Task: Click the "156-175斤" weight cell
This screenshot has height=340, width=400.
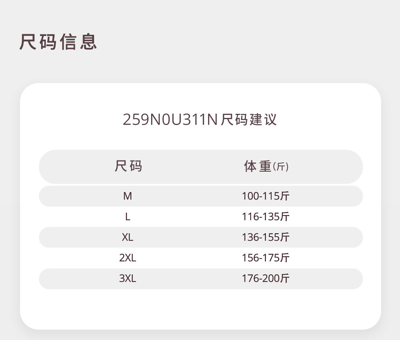Action: click(x=265, y=258)
